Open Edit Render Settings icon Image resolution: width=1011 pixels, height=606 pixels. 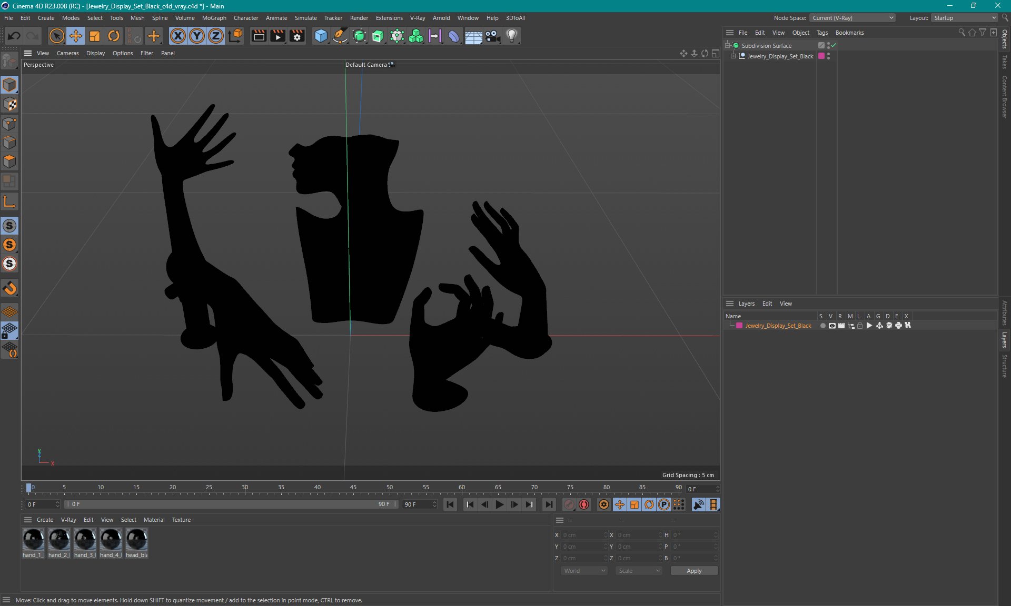297,36
